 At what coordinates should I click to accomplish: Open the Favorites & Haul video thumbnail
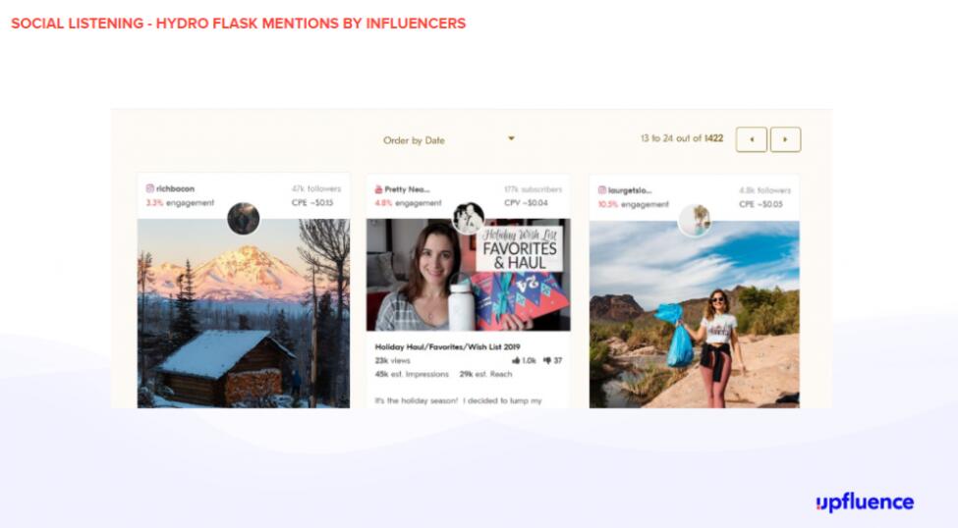tap(468, 275)
